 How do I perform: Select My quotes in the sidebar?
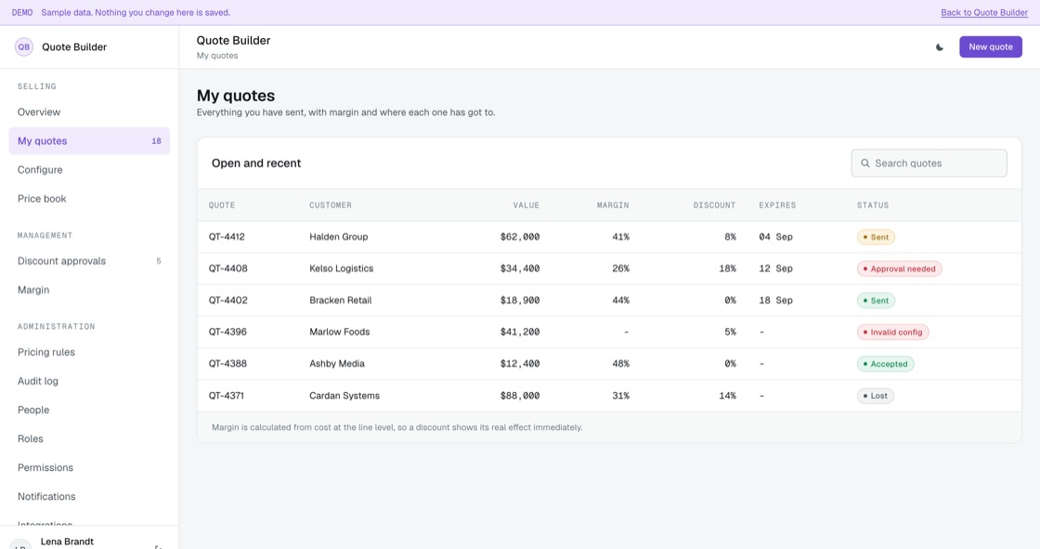(89, 141)
